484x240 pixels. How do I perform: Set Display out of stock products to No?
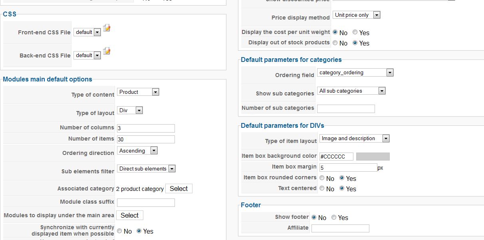(x=335, y=43)
